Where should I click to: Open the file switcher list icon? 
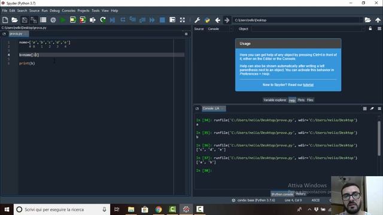coord(43,20)
